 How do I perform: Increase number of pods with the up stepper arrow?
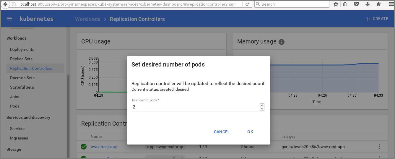coord(262,105)
